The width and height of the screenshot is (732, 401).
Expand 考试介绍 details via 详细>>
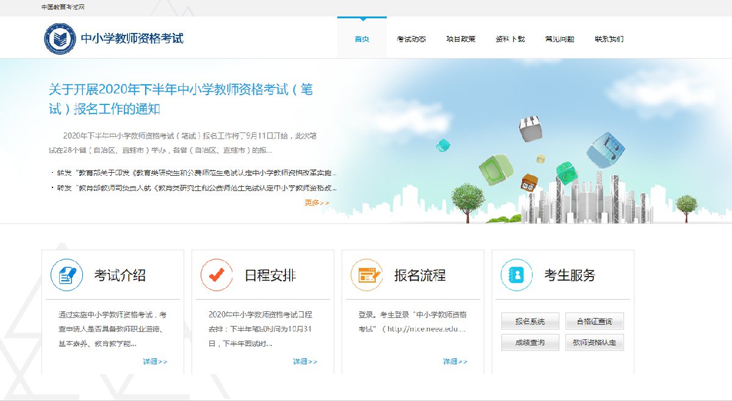[155, 361]
